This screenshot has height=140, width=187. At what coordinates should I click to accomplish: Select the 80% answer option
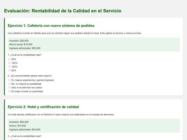click(9, 59)
